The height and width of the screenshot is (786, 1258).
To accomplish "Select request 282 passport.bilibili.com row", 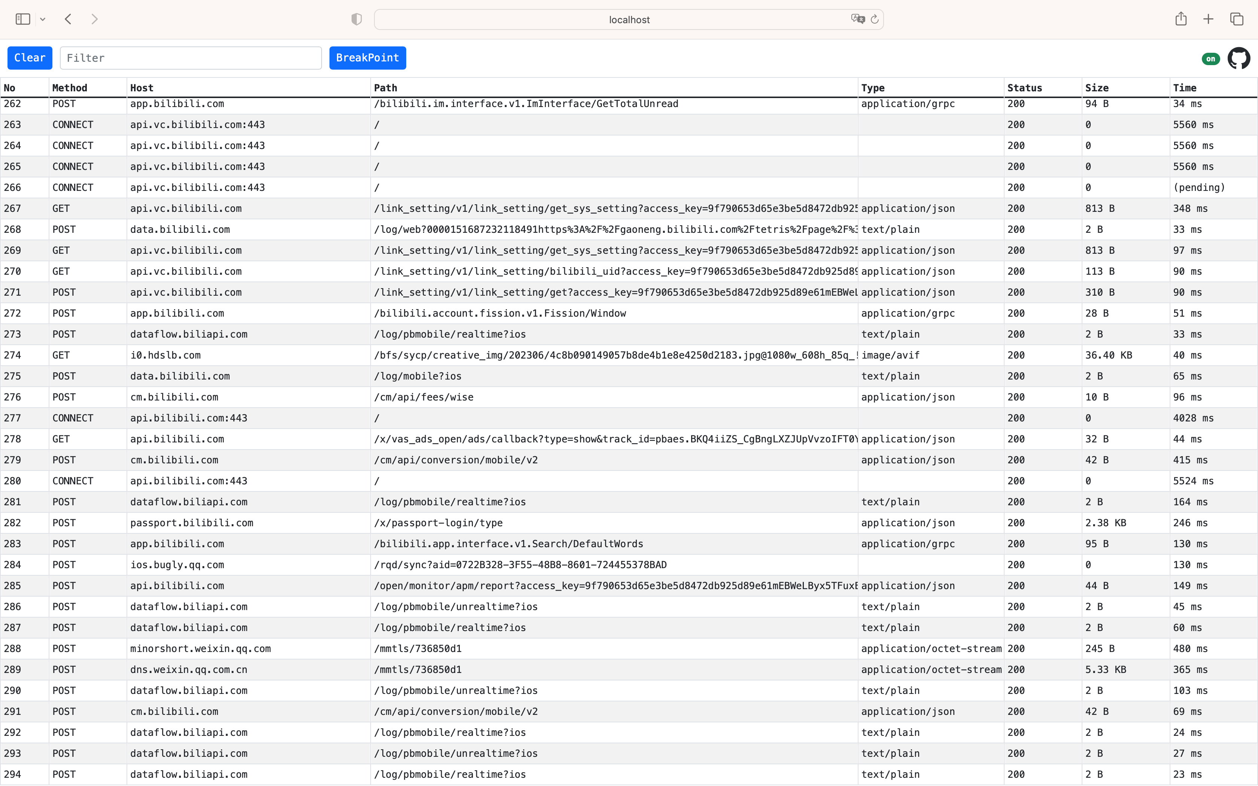I will 191,523.
